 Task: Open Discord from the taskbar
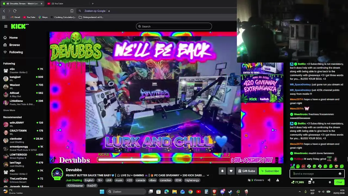coord(222,192)
